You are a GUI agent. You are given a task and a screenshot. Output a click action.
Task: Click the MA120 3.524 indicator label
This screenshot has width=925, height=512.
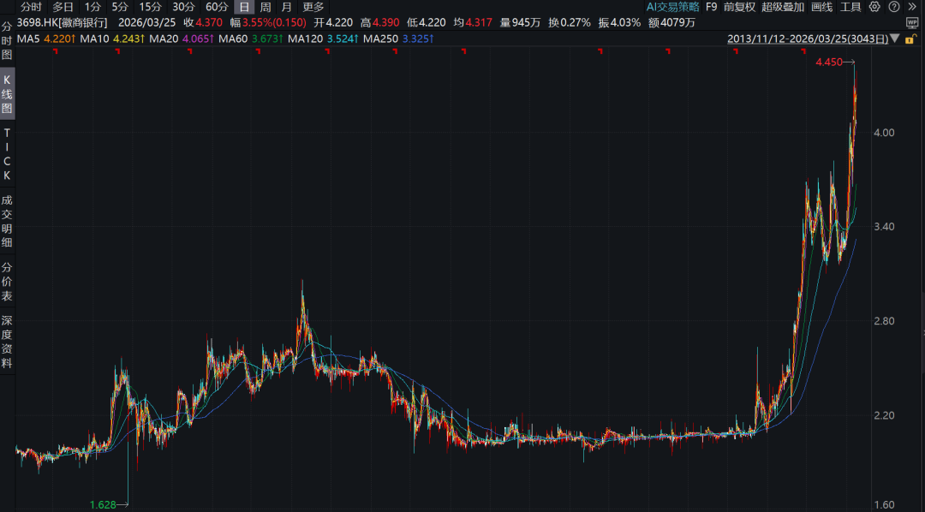coord(323,39)
